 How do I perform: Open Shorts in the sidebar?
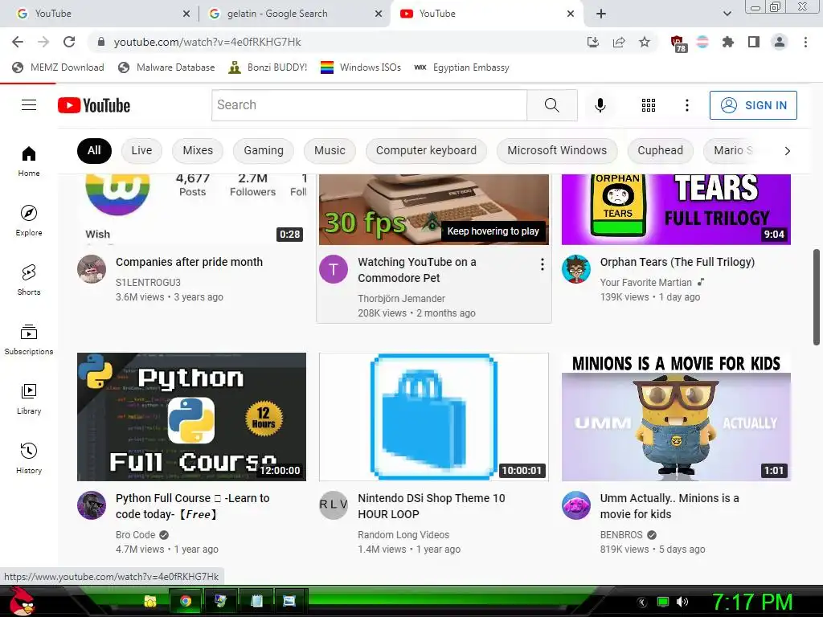29,280
